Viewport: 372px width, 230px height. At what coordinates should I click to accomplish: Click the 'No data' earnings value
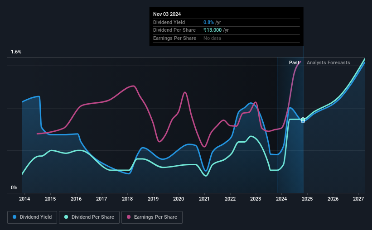(x=212, y=38)
